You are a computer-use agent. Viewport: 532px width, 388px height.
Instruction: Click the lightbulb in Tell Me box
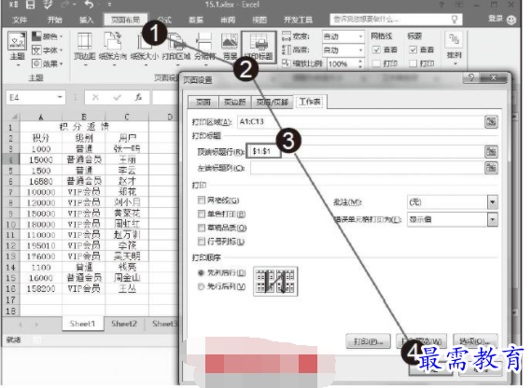pos(455,20)
